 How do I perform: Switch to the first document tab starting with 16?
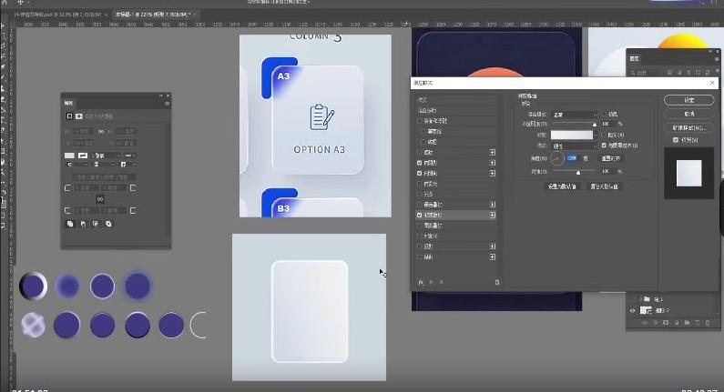click(55, 16)
